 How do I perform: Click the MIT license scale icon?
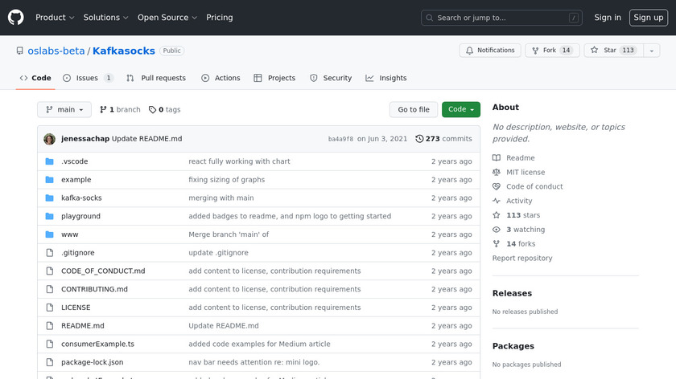pyautogui.click(x=497, y=173)
